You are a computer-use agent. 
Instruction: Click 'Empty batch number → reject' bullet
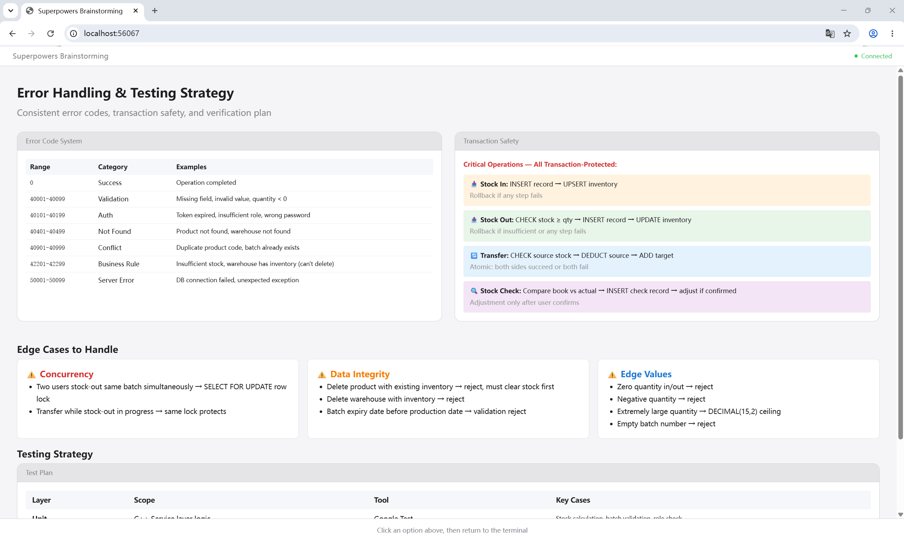[x=666, y=424]
